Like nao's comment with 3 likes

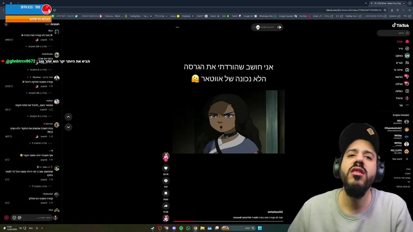[x=8, y=179]
